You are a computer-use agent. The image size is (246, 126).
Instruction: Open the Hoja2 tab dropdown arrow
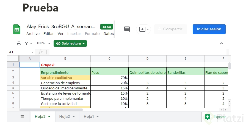click(x=74, y=117)
